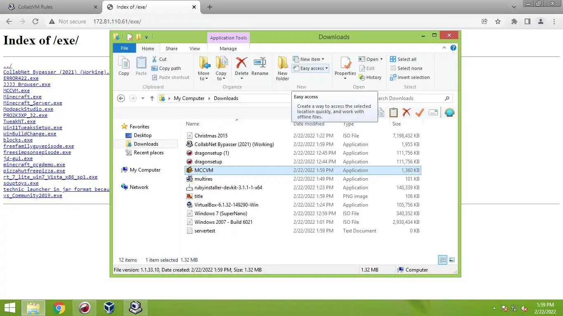Click the Rename icon in the ribbon
Screen dimensions: 563x316
coord(260,63)
